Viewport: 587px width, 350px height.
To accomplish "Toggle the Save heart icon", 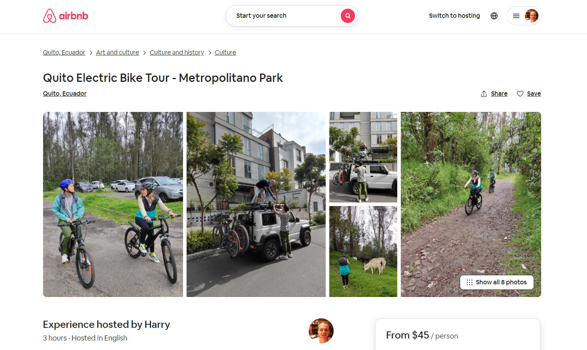I will 520,94.
